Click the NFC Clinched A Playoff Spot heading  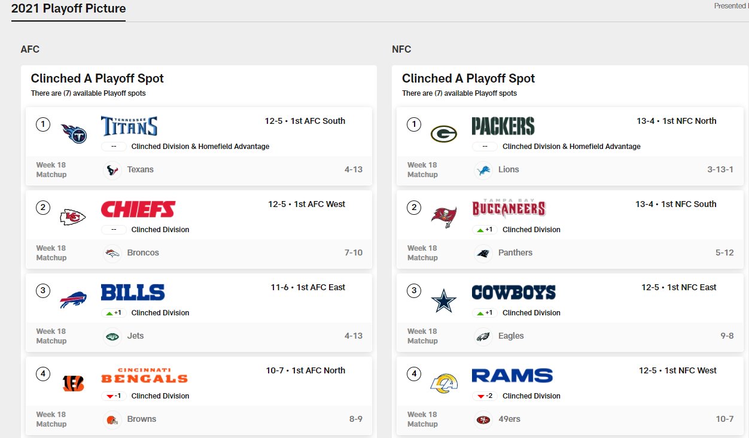(468, 78)
